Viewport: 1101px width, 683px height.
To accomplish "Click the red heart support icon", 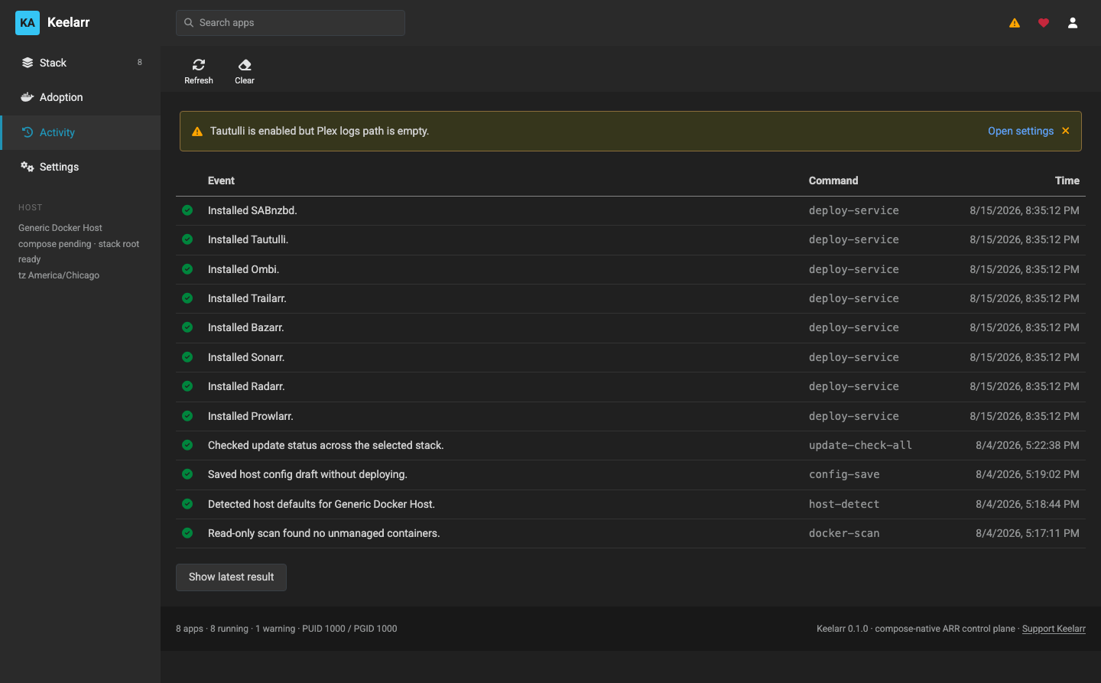I will point(1044,23).
